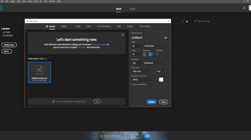
Task: Click the funnel icon of the recent files filter
Action: [195, 21]
